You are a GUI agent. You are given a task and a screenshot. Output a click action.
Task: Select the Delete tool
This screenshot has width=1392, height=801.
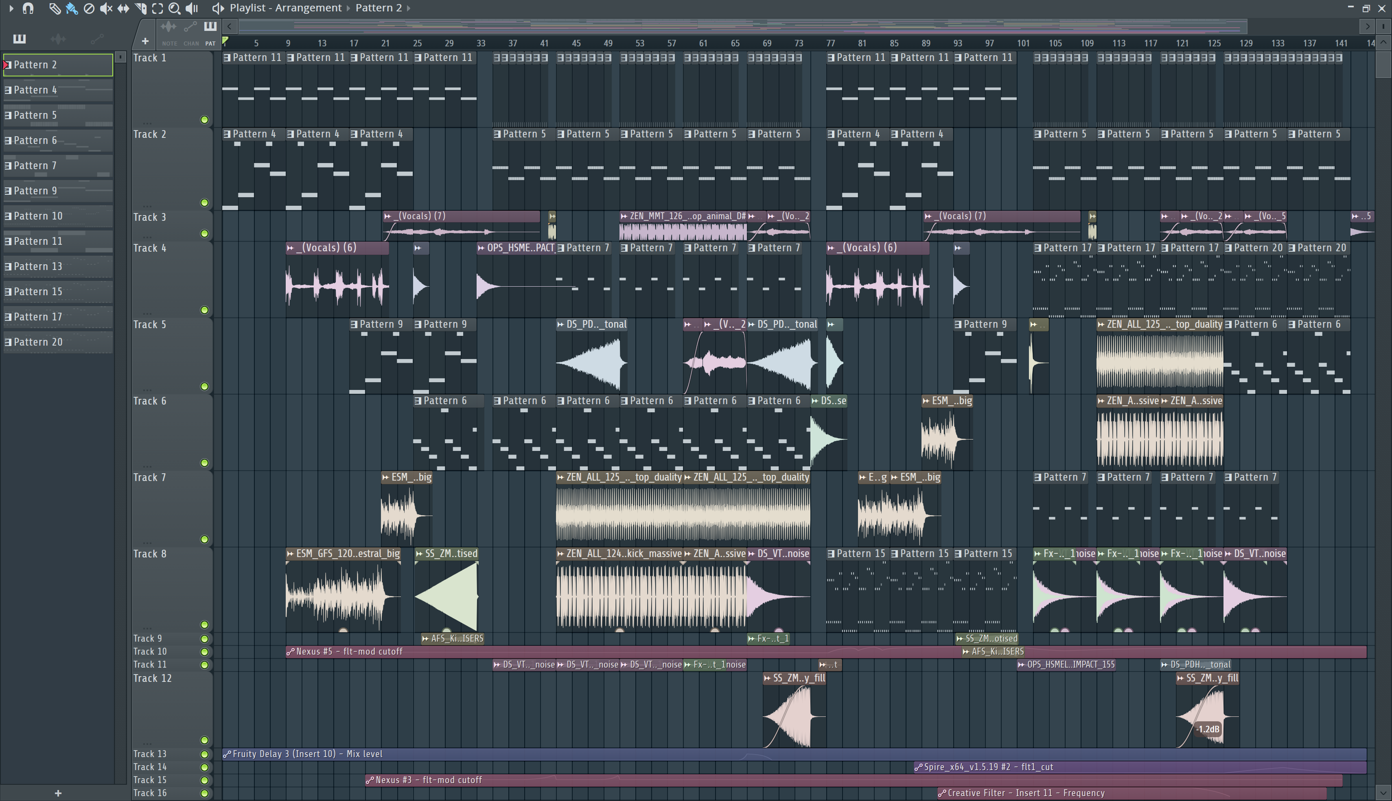[89, 8]
